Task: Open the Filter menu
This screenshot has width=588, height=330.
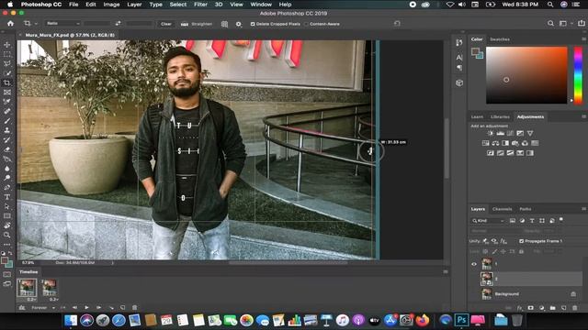Action: click(x=200, y=5)
